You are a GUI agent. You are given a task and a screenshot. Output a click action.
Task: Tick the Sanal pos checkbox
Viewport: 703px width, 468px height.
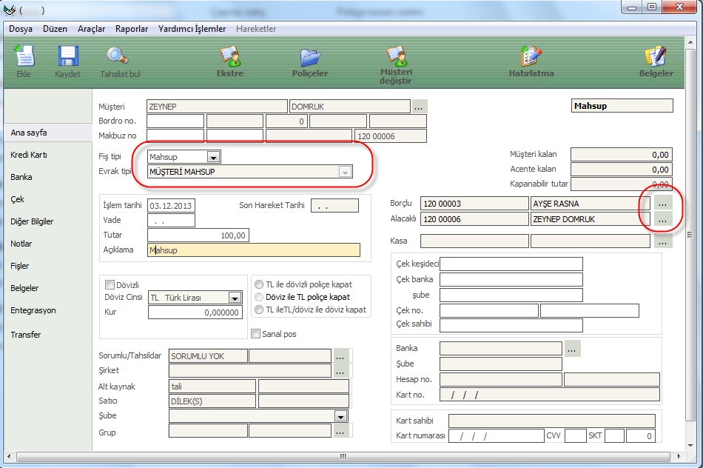(256, 334)
